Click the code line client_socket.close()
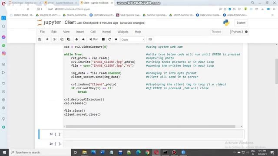This screenshot has width=278, height=156. point(83,114)
